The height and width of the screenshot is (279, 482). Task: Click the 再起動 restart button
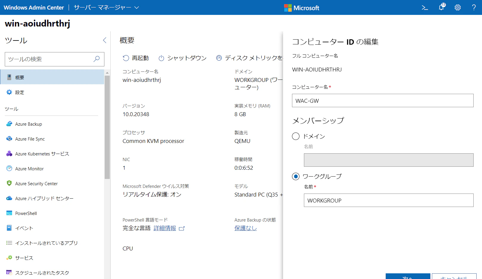[136, 58]
